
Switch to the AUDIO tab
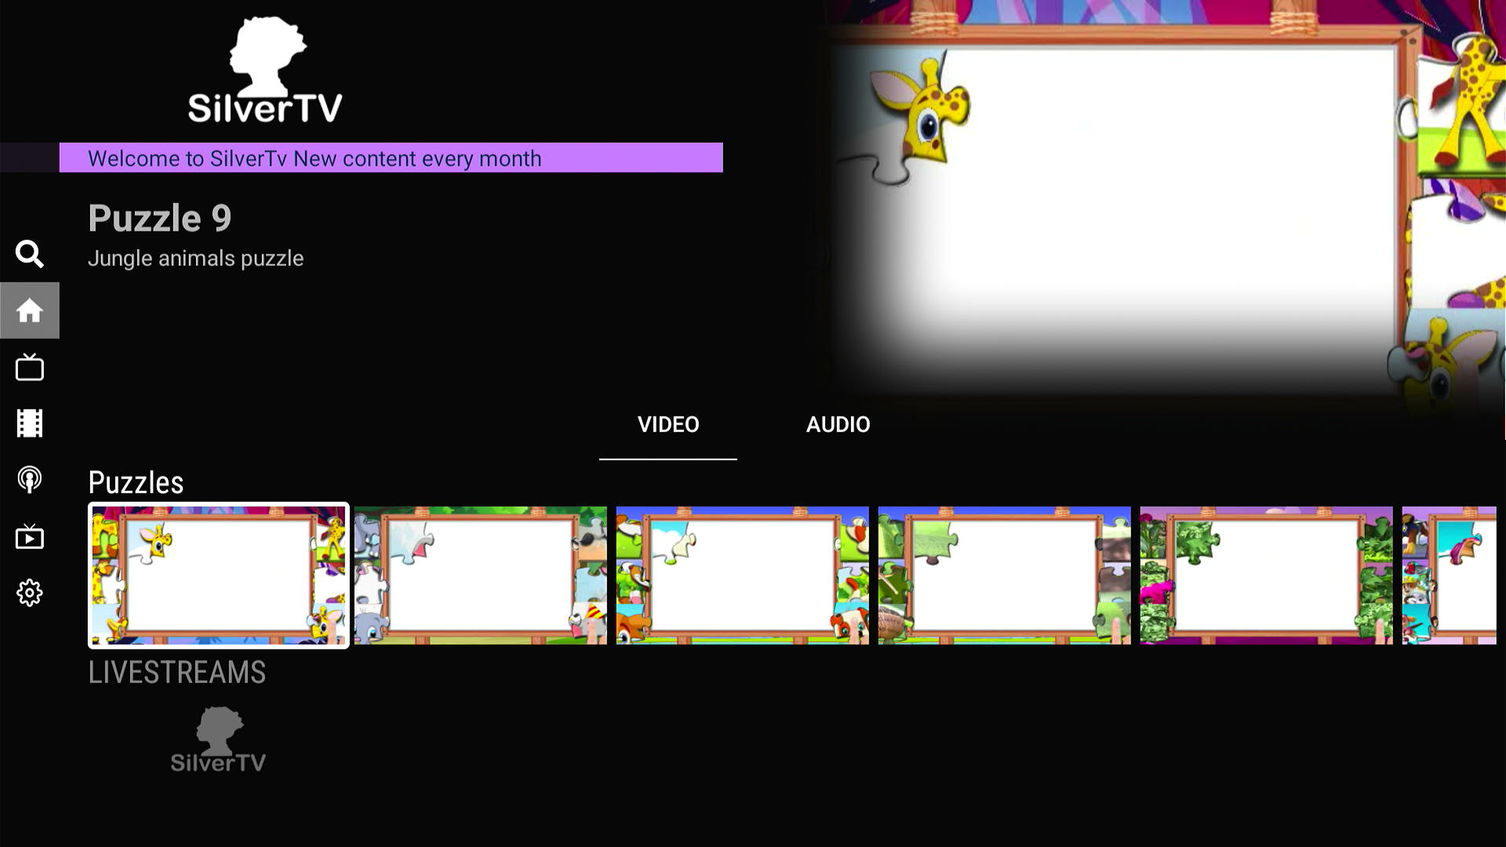click(x=838, y=424)
